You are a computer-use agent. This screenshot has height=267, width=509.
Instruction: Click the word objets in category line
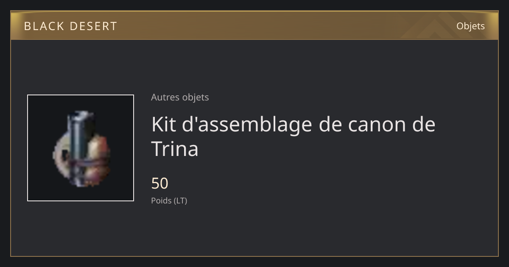[196, 97]
